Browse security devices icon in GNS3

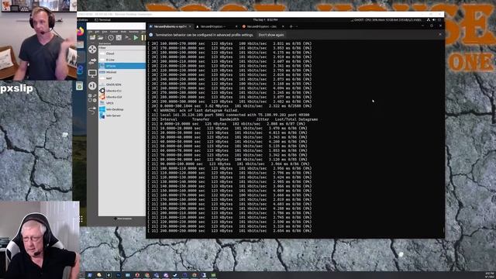92,86
